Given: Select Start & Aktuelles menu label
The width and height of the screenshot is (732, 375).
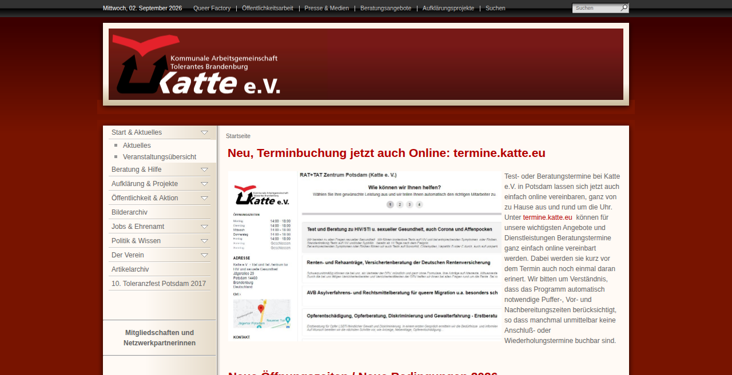Looking at the screenshot, I should (x=137, y=132).
